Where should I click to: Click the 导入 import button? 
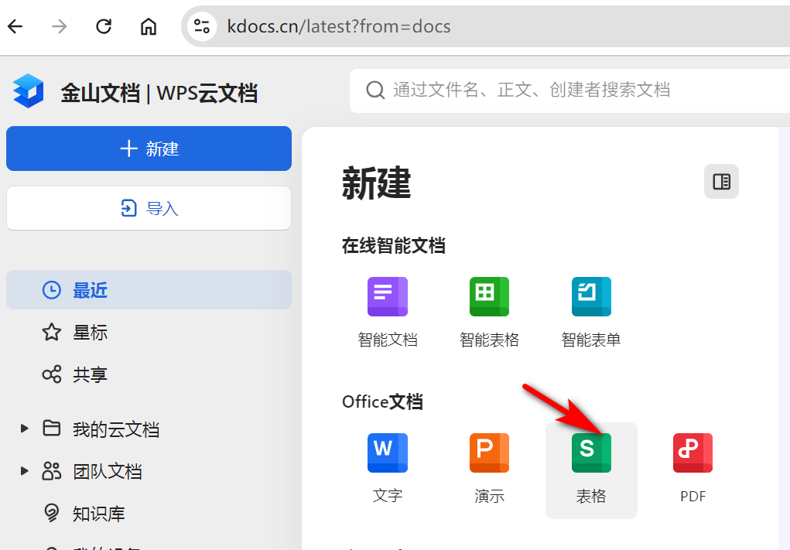149,208
